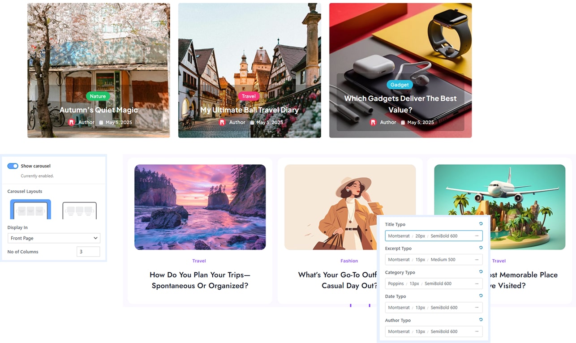Click calendar icon on Gadgets post

[x=403, y=122]
